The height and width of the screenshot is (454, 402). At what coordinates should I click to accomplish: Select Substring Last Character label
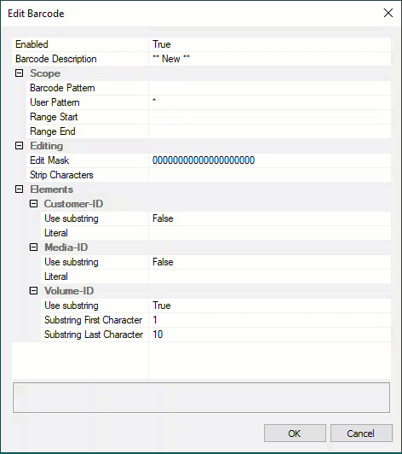pyautogui.click(x=94, y=335)
